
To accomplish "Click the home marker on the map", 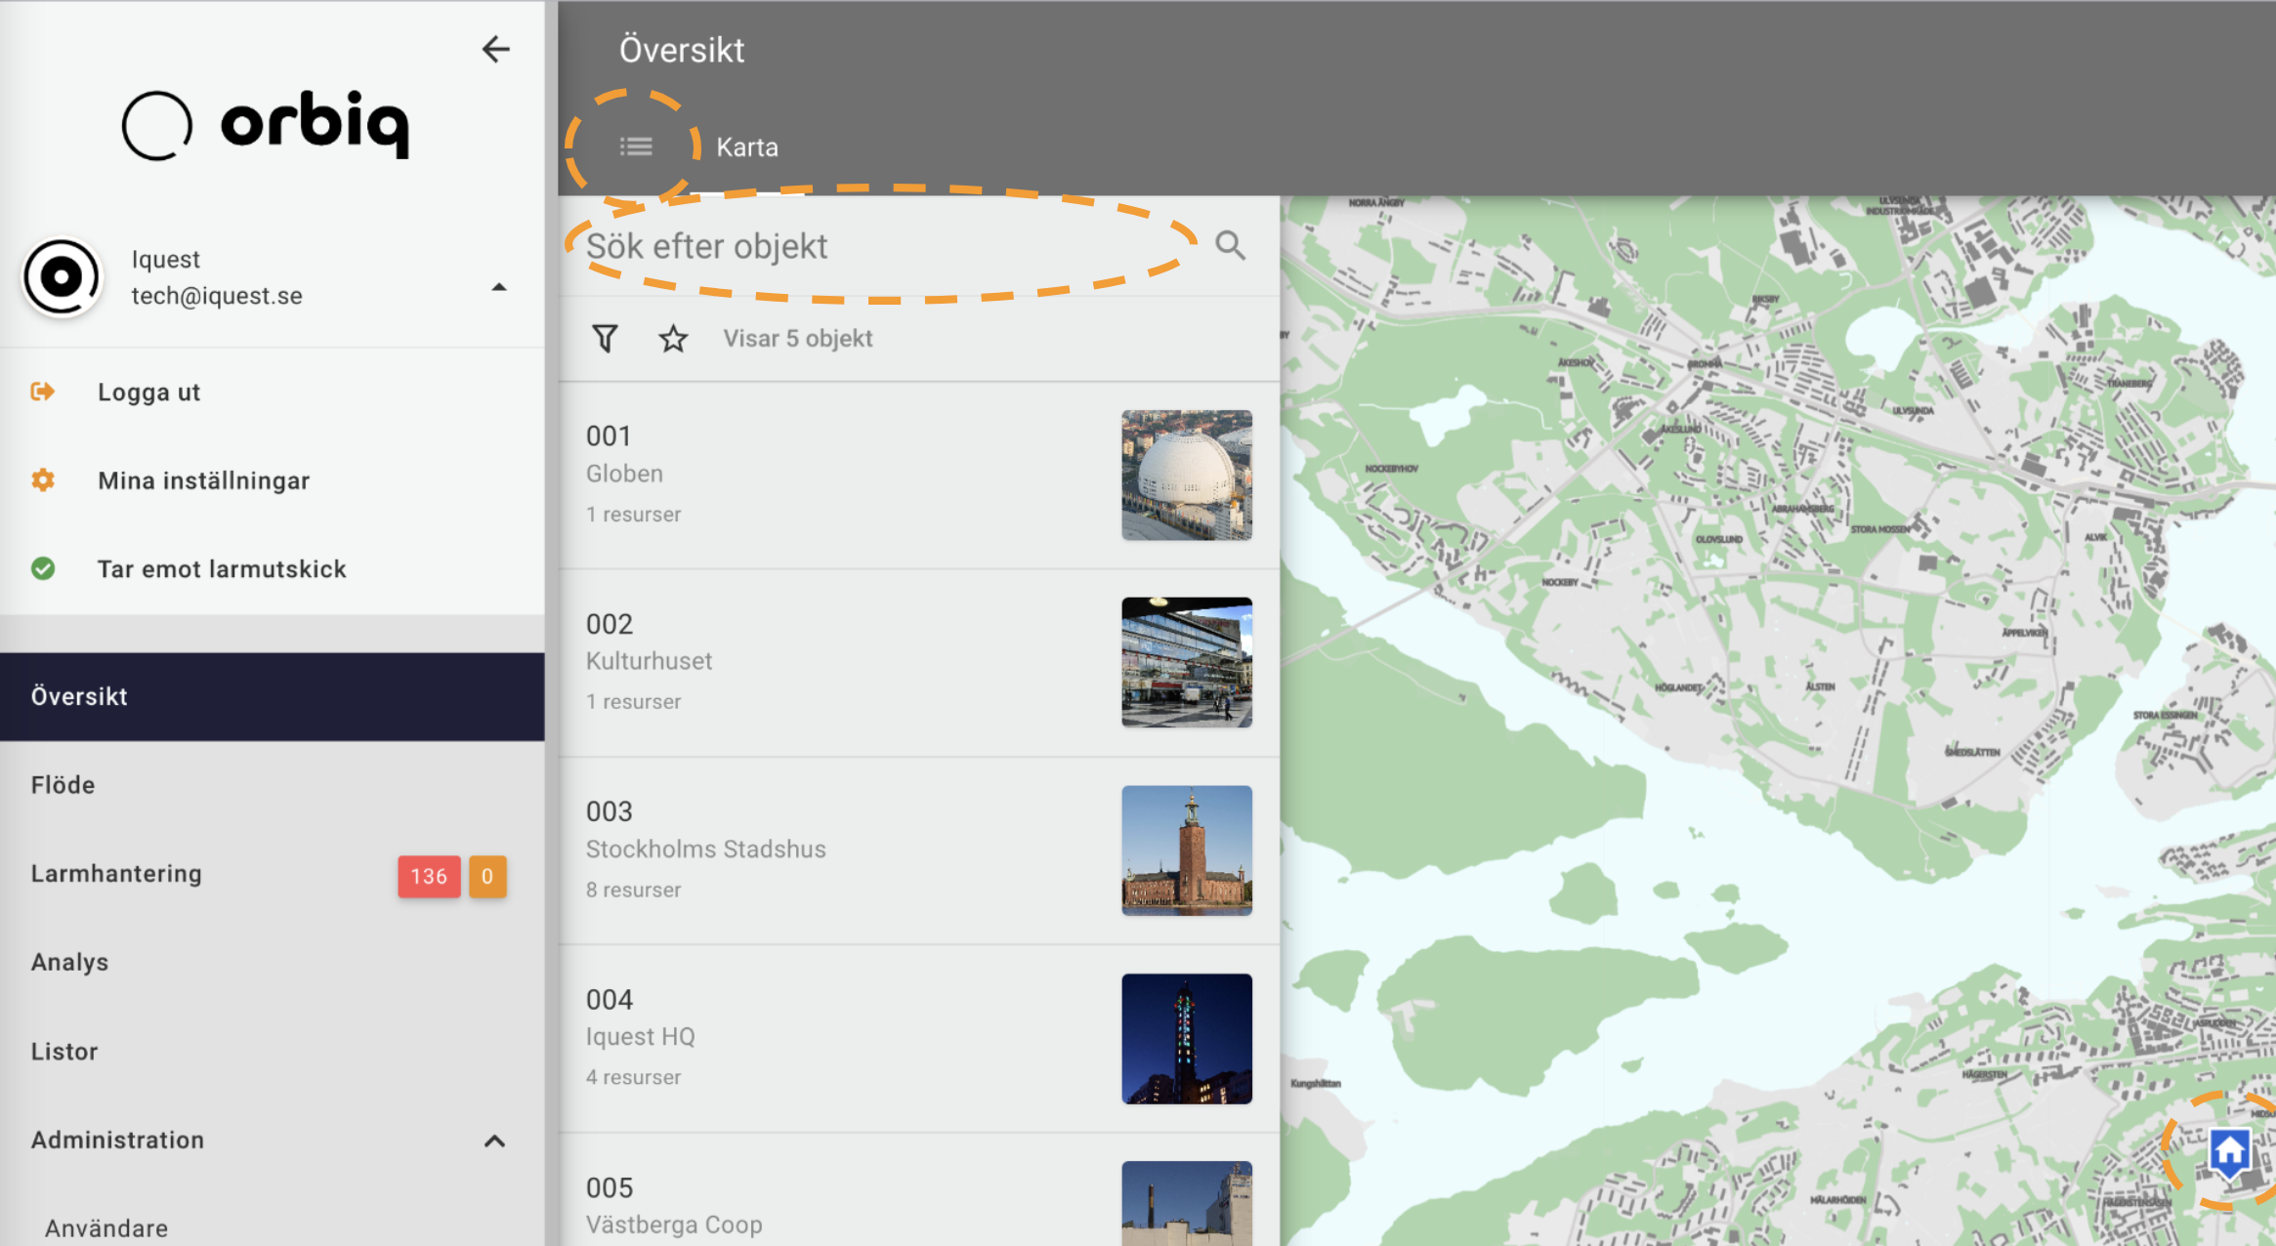I will 2229,1154.
